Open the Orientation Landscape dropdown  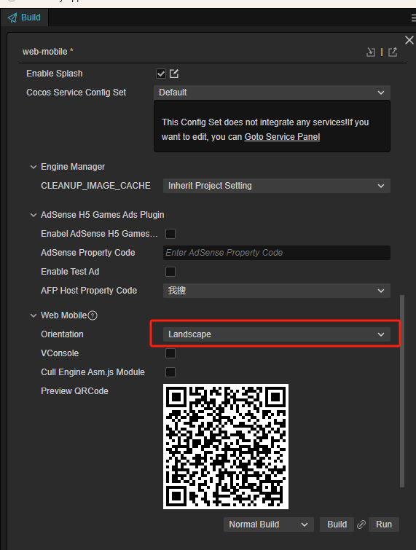click(x=276, y=334)
